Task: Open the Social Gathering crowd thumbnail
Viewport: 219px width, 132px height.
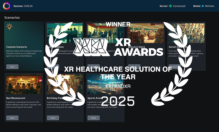Action: pos(187,33)
